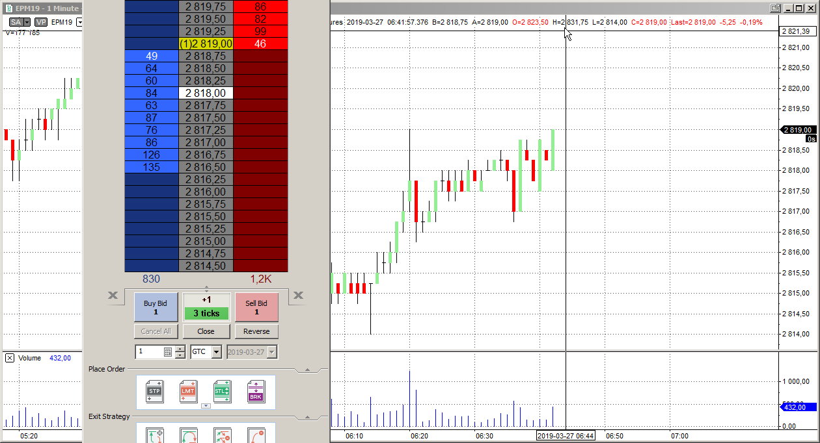Click the EPM19 chart window title icon

(8, 8)
